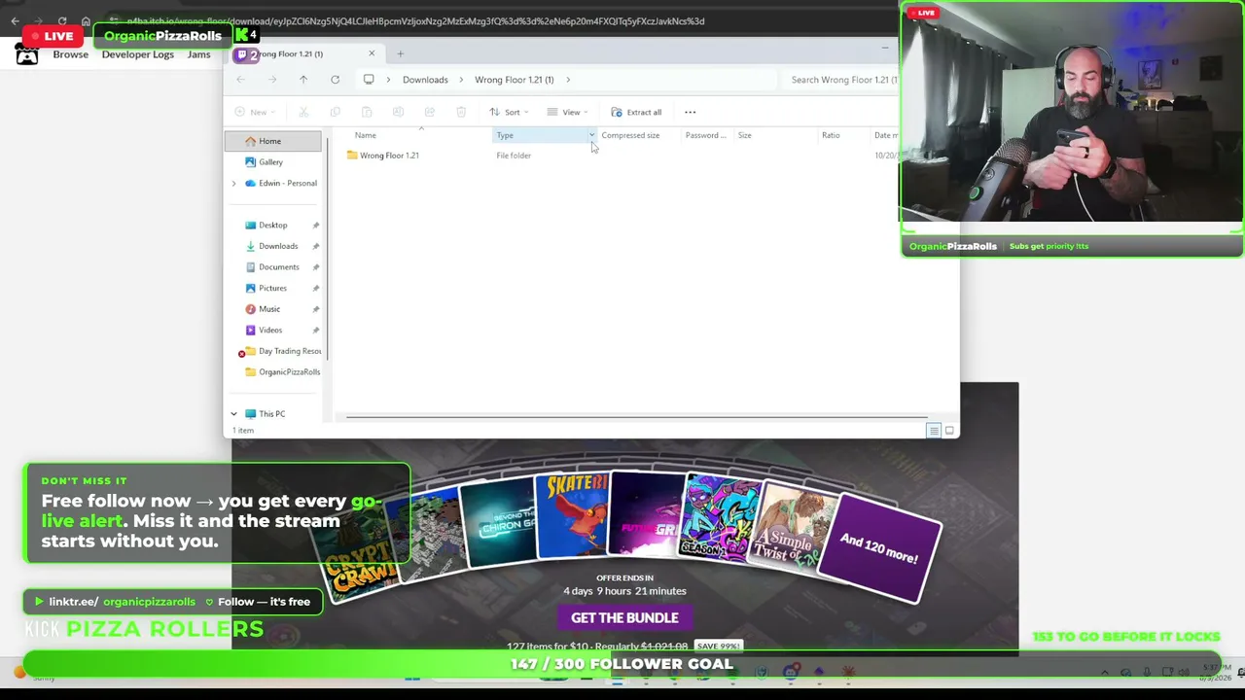The width and height of the screenshot is (1245, 700).
Task: Reload the browser page
Action: pyautogui.click(x=62, y=21)
